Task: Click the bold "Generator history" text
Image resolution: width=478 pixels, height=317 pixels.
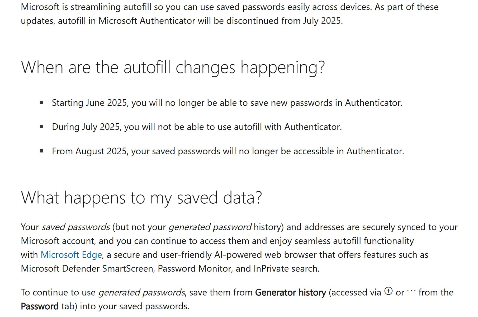Action: (x=290, y=292)
